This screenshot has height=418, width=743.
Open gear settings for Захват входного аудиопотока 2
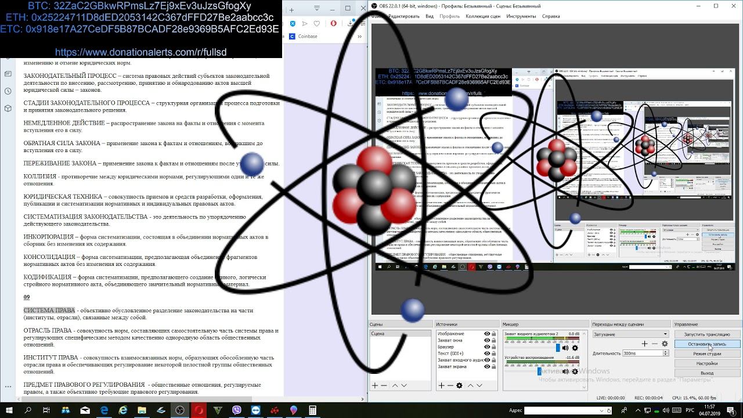coord(575,348)
